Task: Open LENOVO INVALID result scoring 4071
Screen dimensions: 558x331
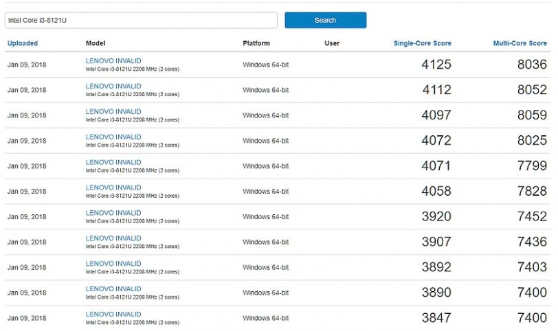Action: click(x=113, y=162)
